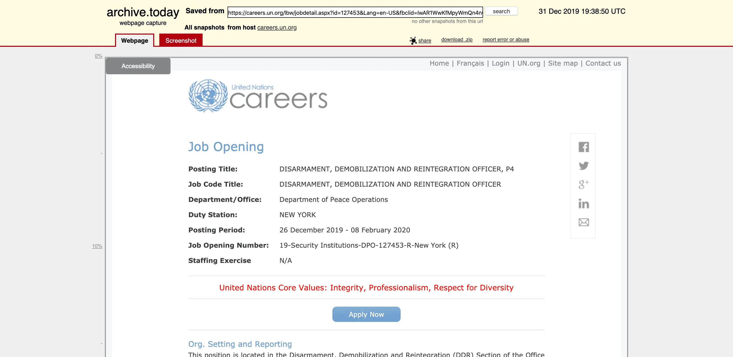Click the Twitter bird share icon
Image resolution: width=733 pixels, height=357 pixels.
point(583,166)
